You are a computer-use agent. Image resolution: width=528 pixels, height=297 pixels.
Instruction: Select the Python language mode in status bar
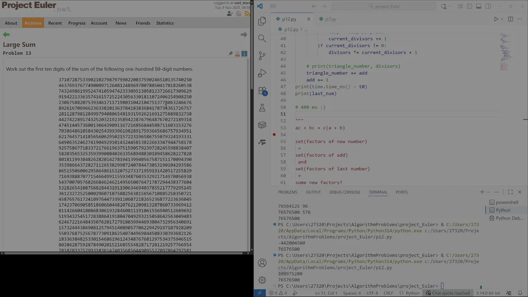pos(412,293)
